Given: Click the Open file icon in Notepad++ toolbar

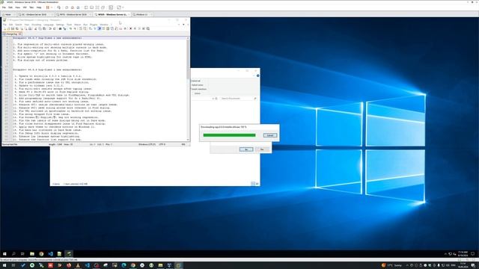Looking at the screenshot, I should point(8,28).
